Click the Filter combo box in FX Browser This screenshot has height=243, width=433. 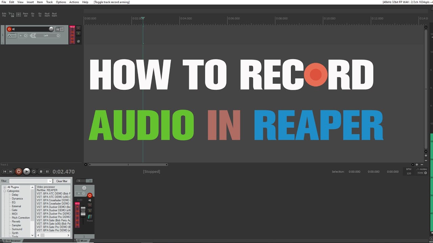click(30, 181)
